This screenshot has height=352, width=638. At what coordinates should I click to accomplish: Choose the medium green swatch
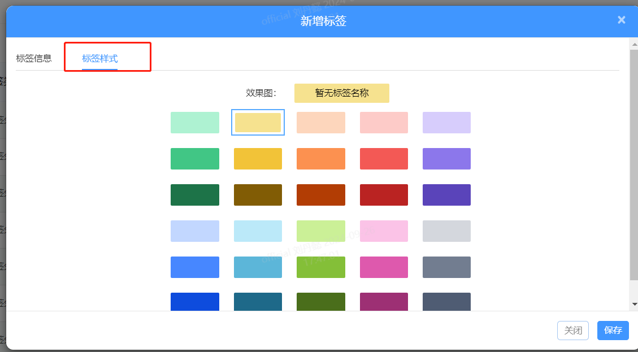coord(195,159)
